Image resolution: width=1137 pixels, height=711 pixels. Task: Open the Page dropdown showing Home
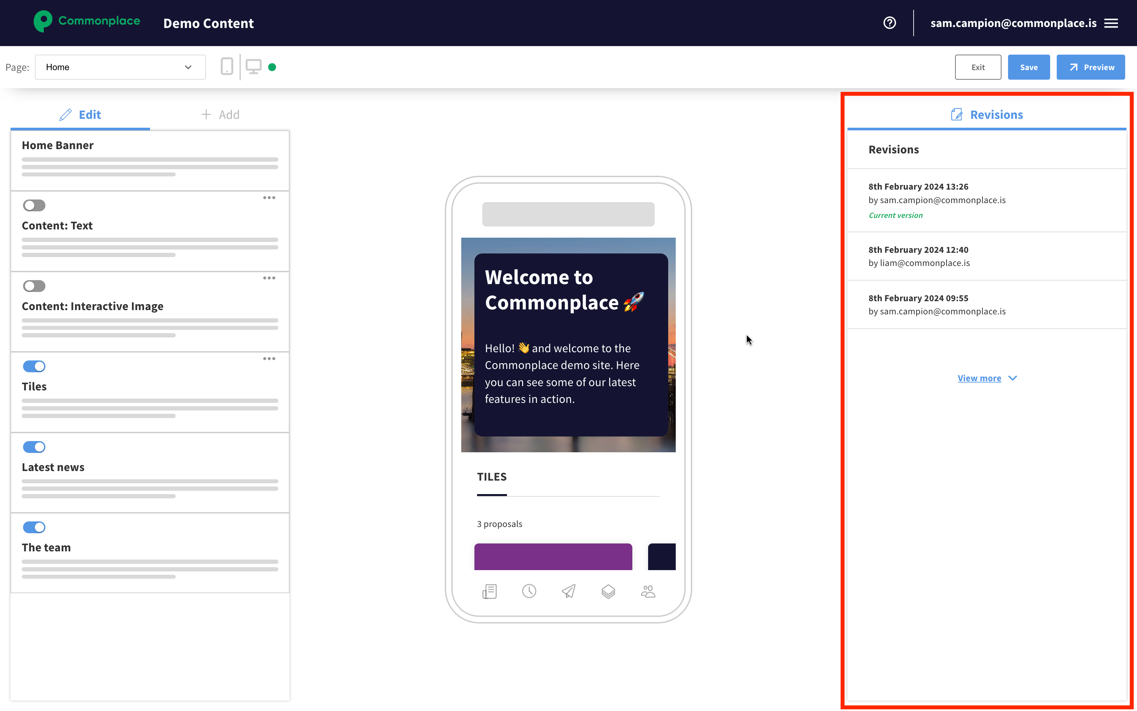coord(120,67)
